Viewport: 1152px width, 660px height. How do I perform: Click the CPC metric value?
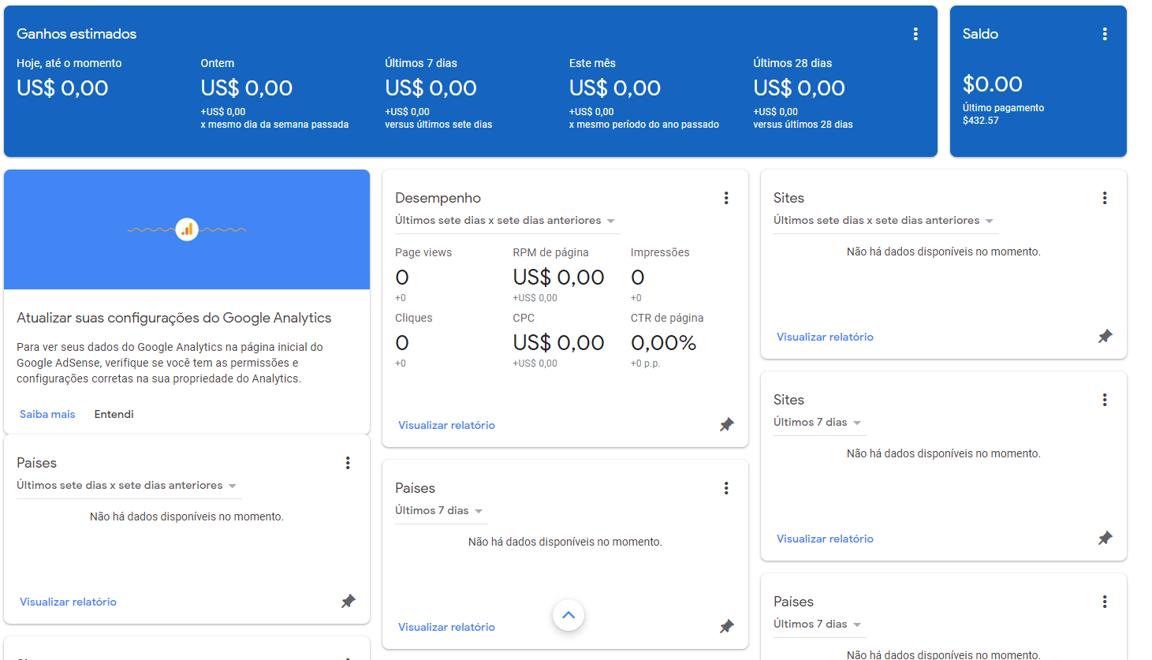point(558,343)
